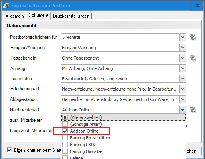Check the (Sonstige Arten) option

tap(65, 124)
